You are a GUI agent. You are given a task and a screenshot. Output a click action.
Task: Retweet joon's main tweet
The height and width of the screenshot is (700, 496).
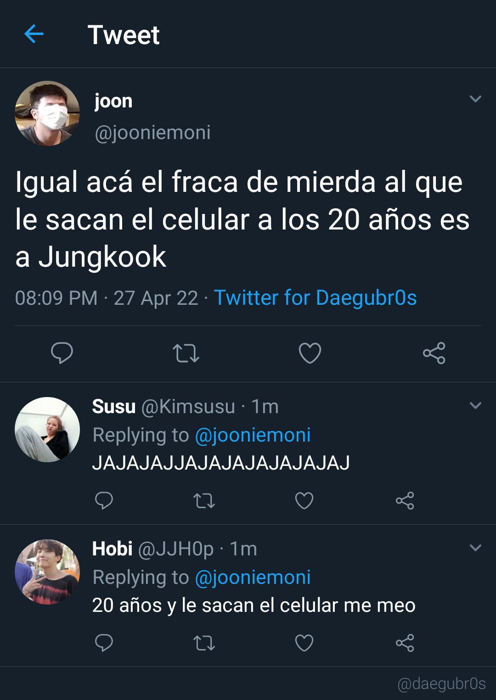(x=186, y=353)
